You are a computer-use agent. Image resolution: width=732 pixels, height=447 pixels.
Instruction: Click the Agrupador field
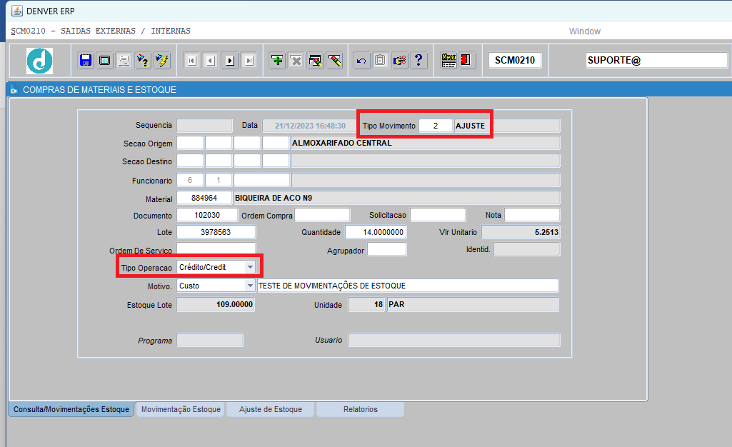[x=387, y=250]
